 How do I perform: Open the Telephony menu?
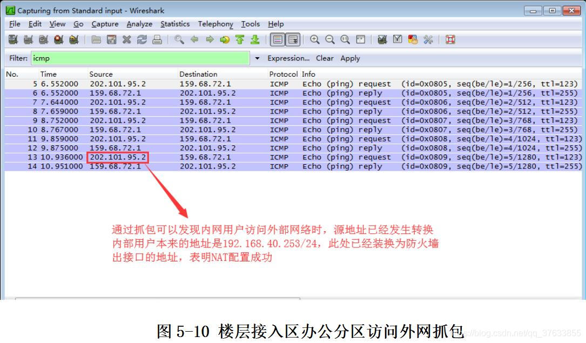(x=215, y=24)
